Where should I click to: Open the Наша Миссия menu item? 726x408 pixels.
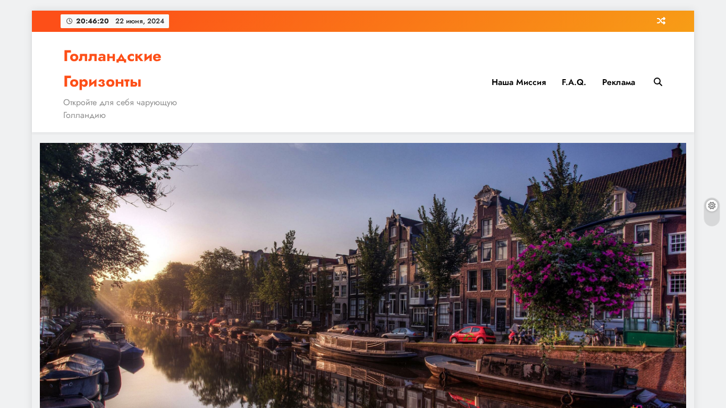519,82
